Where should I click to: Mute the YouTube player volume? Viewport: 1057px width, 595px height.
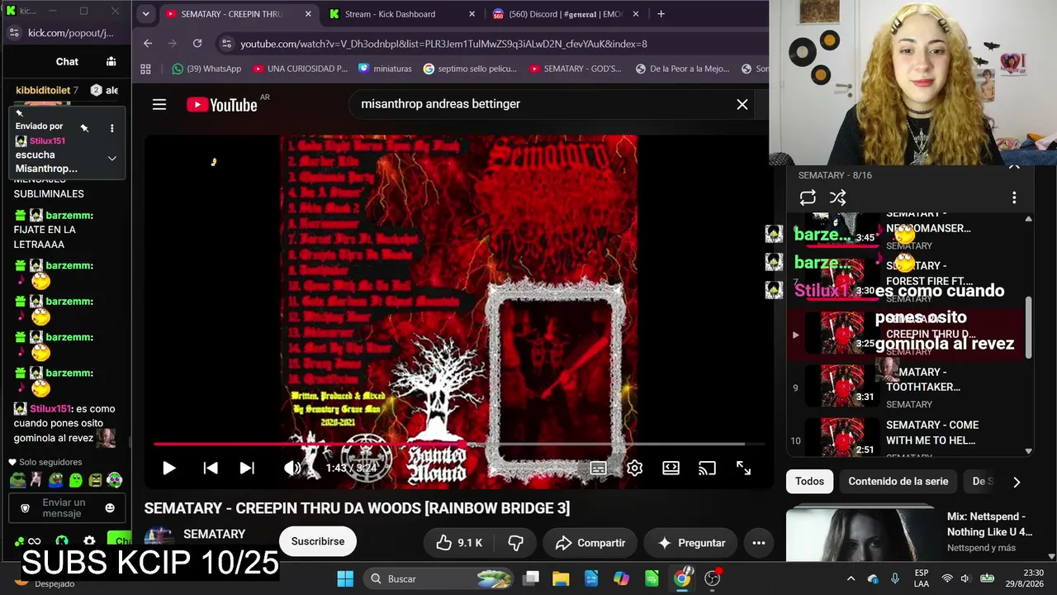[292, 469]
